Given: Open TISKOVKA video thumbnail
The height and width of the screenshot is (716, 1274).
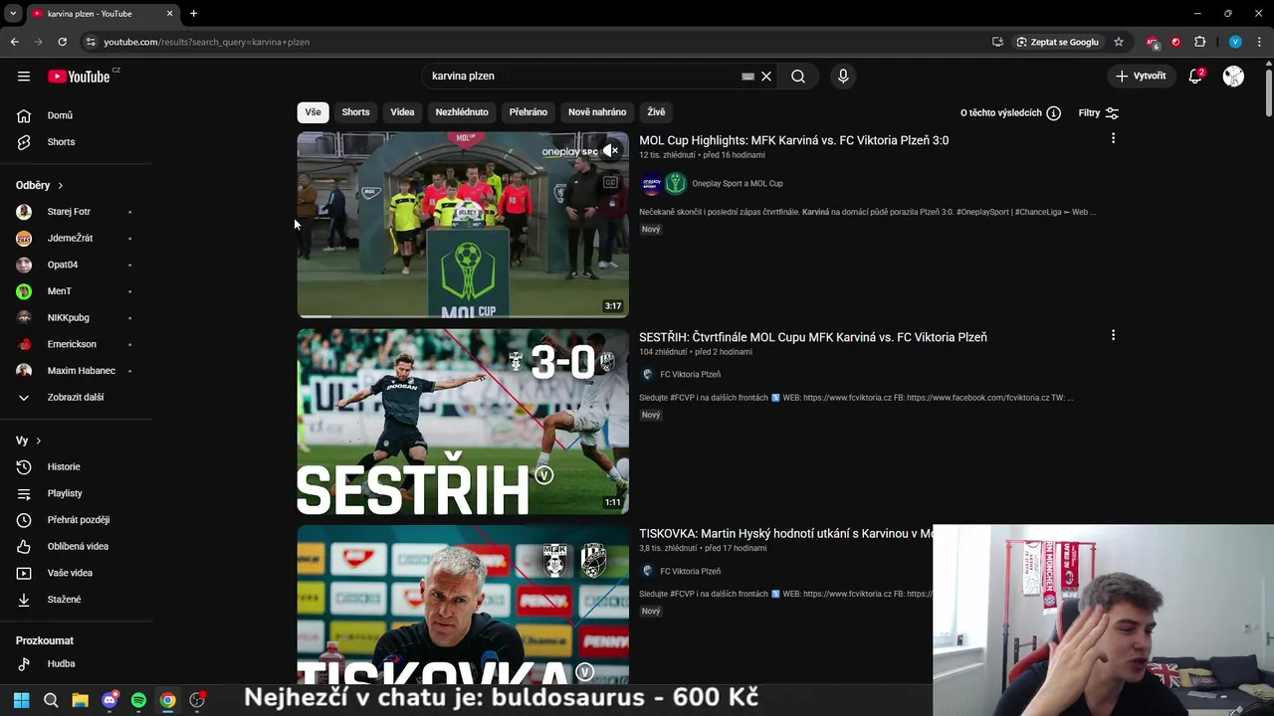Looking at the screenshot, I should (463, 605).
